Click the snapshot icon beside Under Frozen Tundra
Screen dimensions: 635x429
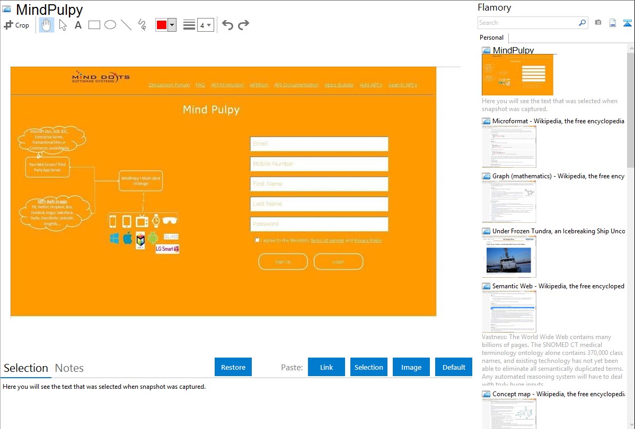coord(487,231)
